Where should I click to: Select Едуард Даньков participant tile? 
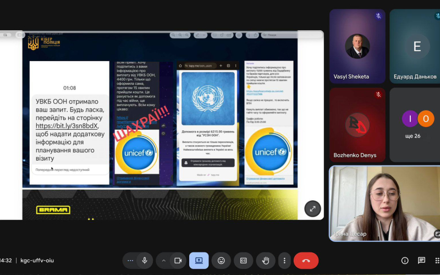416,46
